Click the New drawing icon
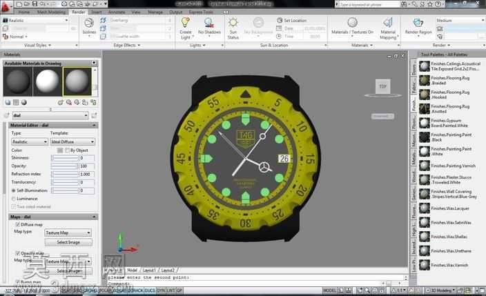 [19, 4]
